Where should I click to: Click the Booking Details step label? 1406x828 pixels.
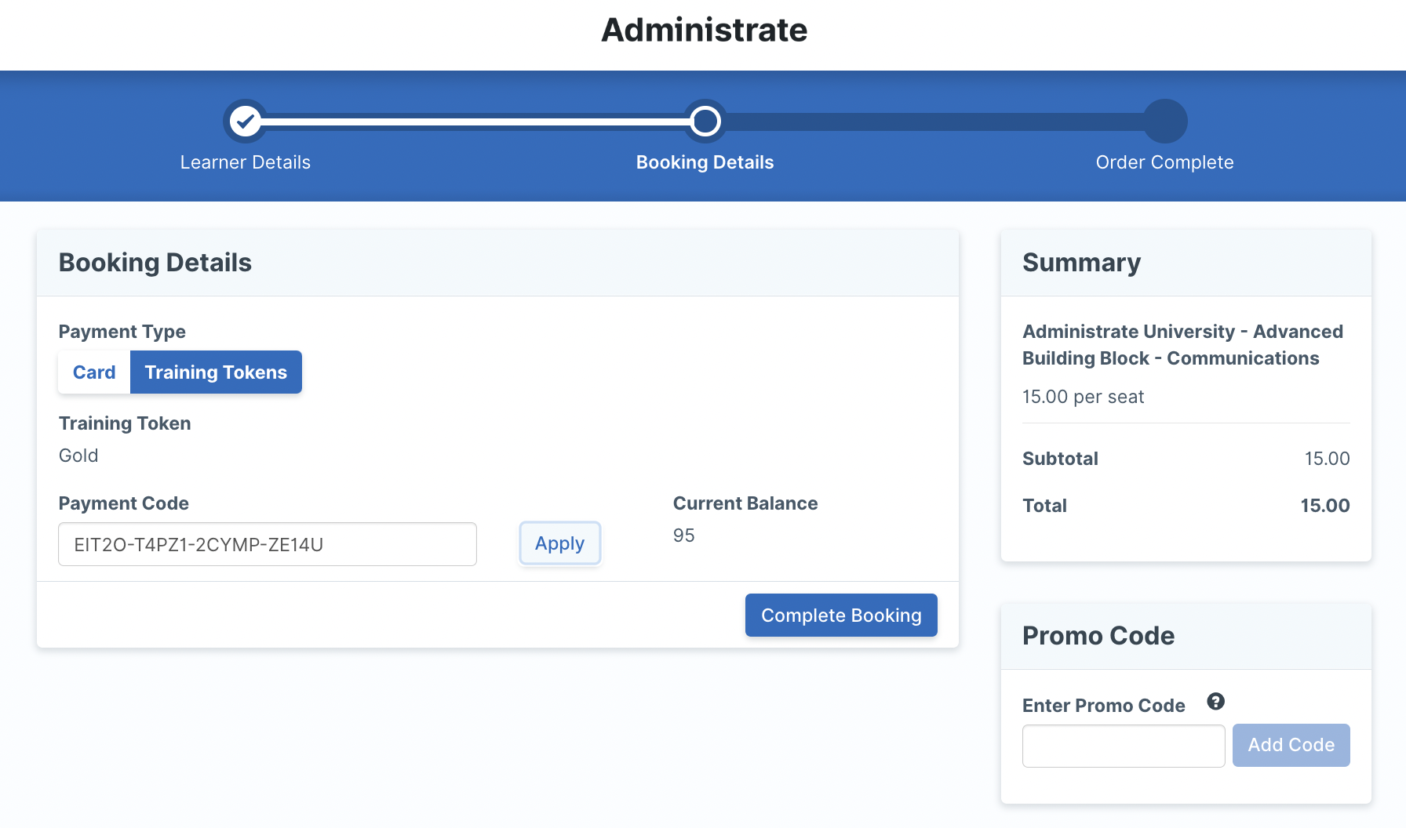pos(705,162)
